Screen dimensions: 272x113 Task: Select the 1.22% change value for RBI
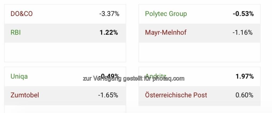click(x=109, y=33)
